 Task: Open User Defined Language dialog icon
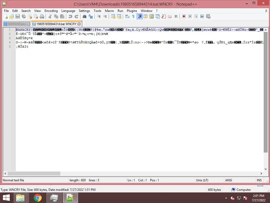146,16
